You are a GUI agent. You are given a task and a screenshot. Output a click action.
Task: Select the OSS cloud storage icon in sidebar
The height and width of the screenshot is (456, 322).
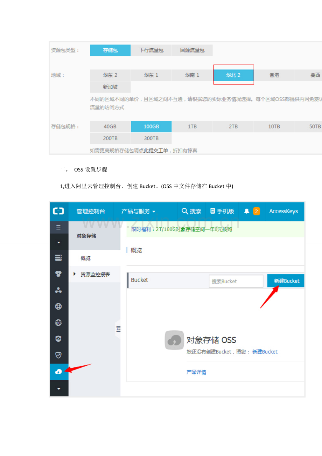[59, 372]
